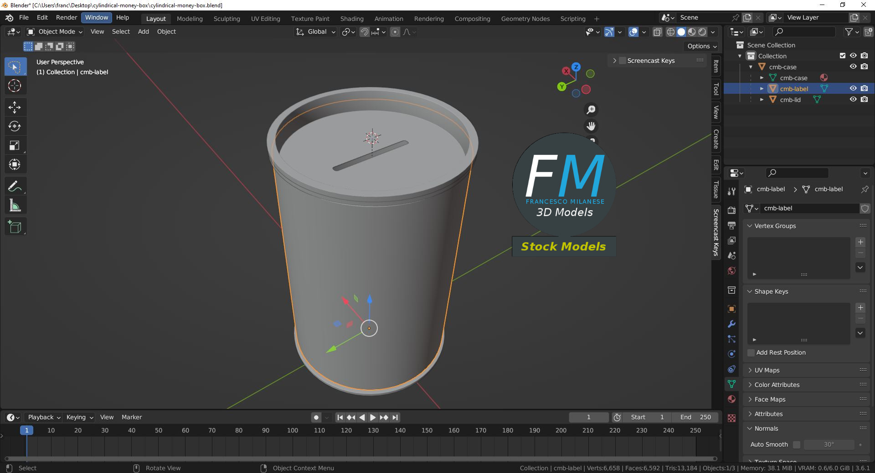
Task: Open the Object Mode dropdown
Action: click(55, 32)
